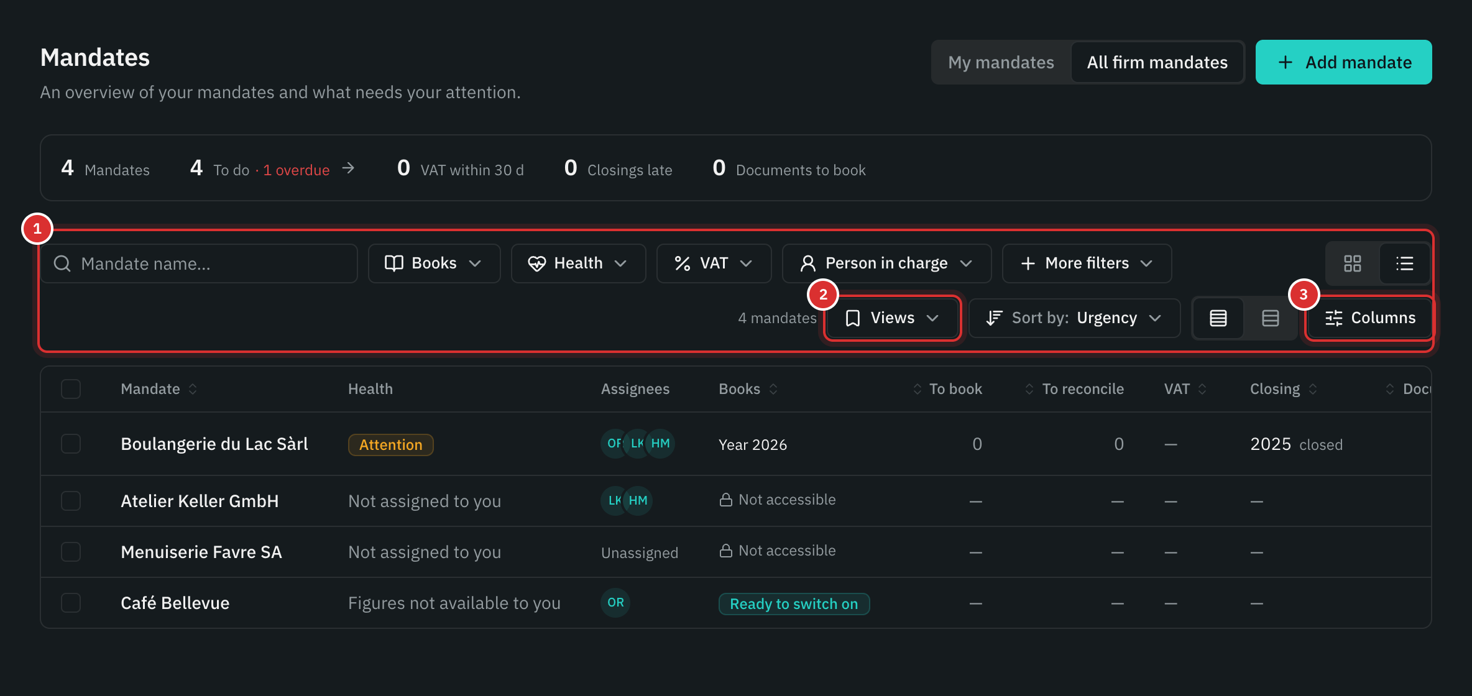Viewport: 1472px width, 696px height.
Task: Click lock icon in Menuiserie Favre SA row
Action: 725,551
